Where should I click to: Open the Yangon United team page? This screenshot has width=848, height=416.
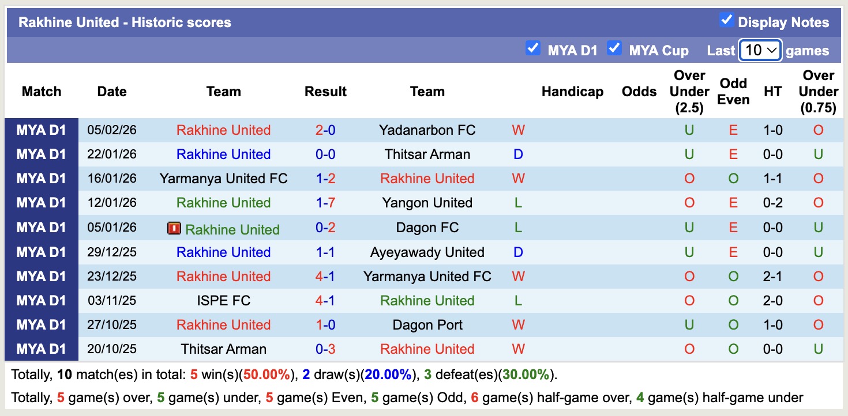427,202
